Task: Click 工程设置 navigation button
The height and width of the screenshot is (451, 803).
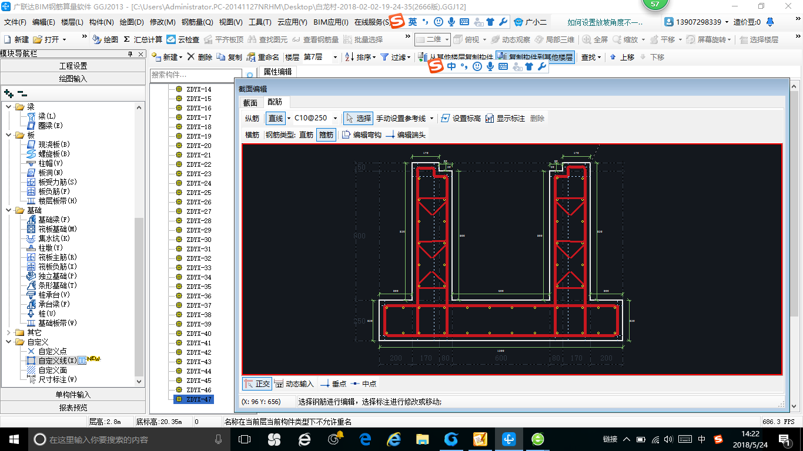Action: click(73, 66)
